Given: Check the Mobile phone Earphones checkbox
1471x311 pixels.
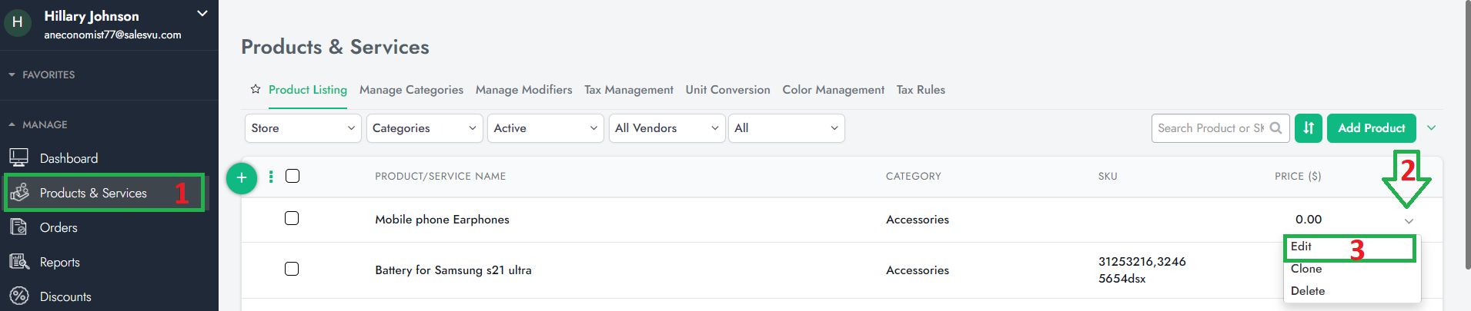Looking at the screenshot, I should tap(292, 218).
